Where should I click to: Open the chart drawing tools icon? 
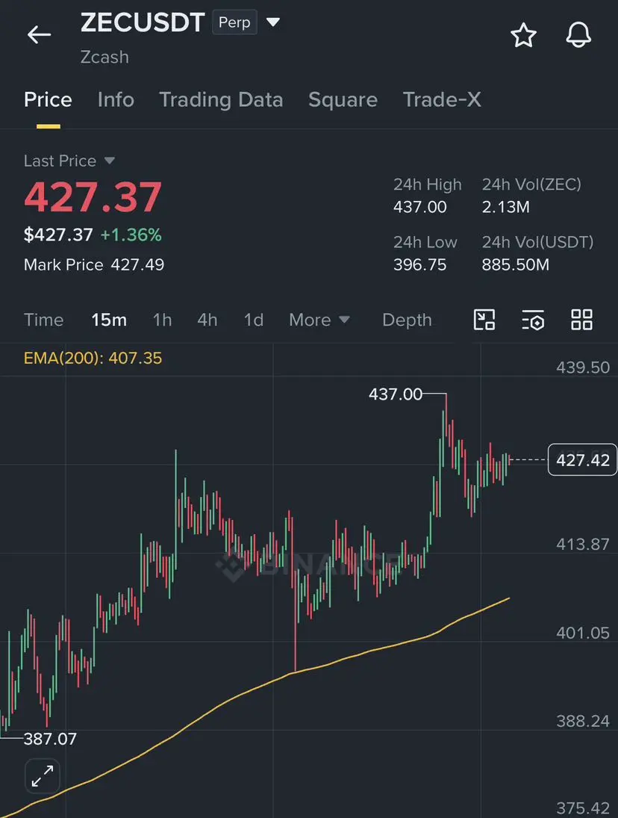pyautogui.click(x=484, y=320)
